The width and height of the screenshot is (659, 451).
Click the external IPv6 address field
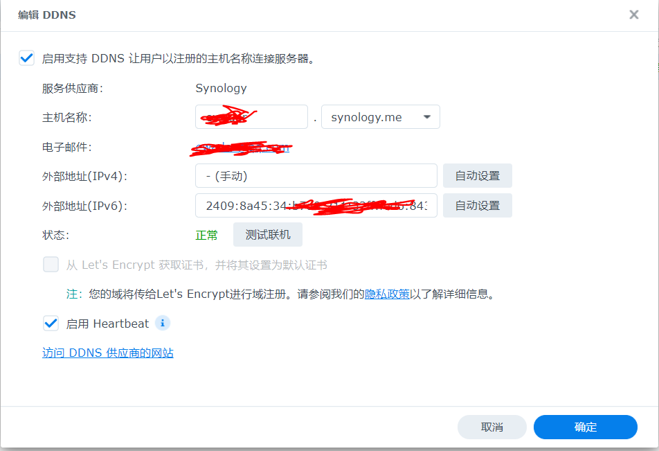coord(316,205)
